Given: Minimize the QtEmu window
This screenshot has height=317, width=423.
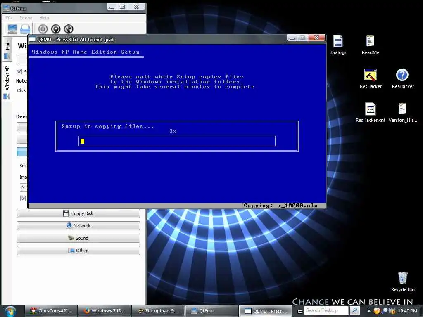Looking at the screenshot, I should 112,7.
